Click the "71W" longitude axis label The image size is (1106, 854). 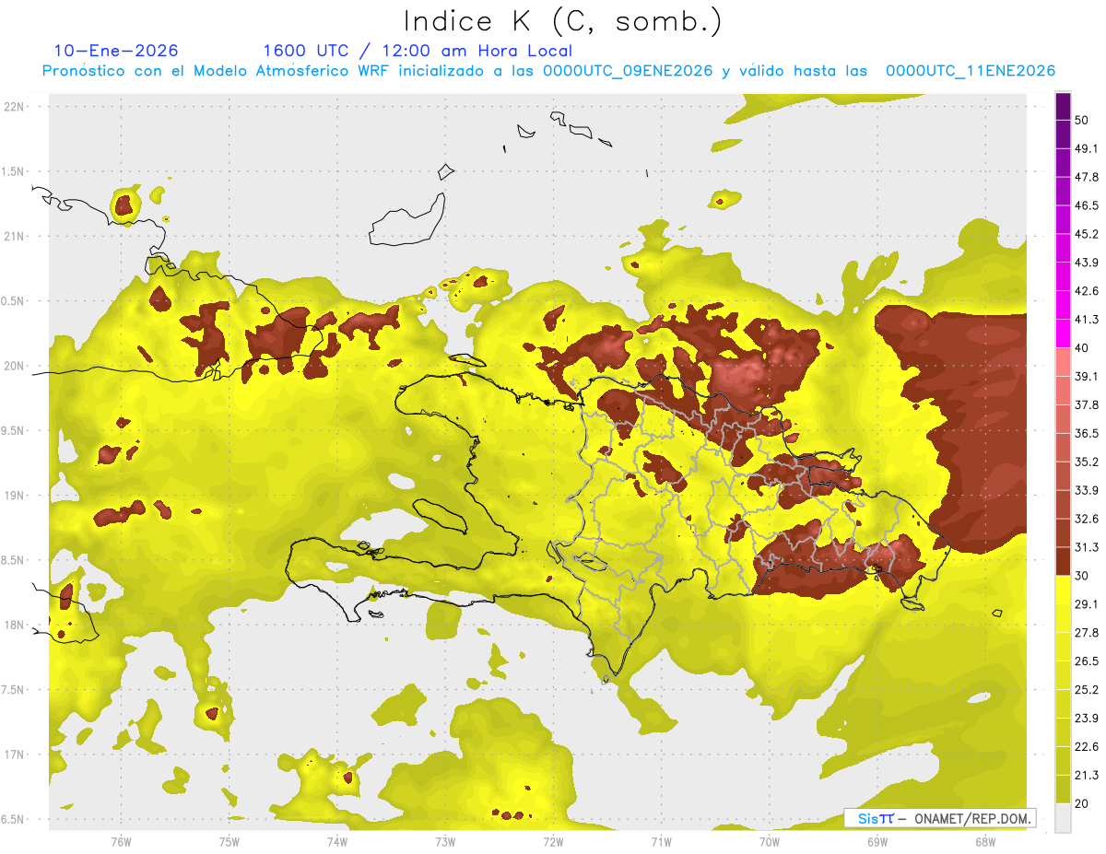click(x=661, y=842)
